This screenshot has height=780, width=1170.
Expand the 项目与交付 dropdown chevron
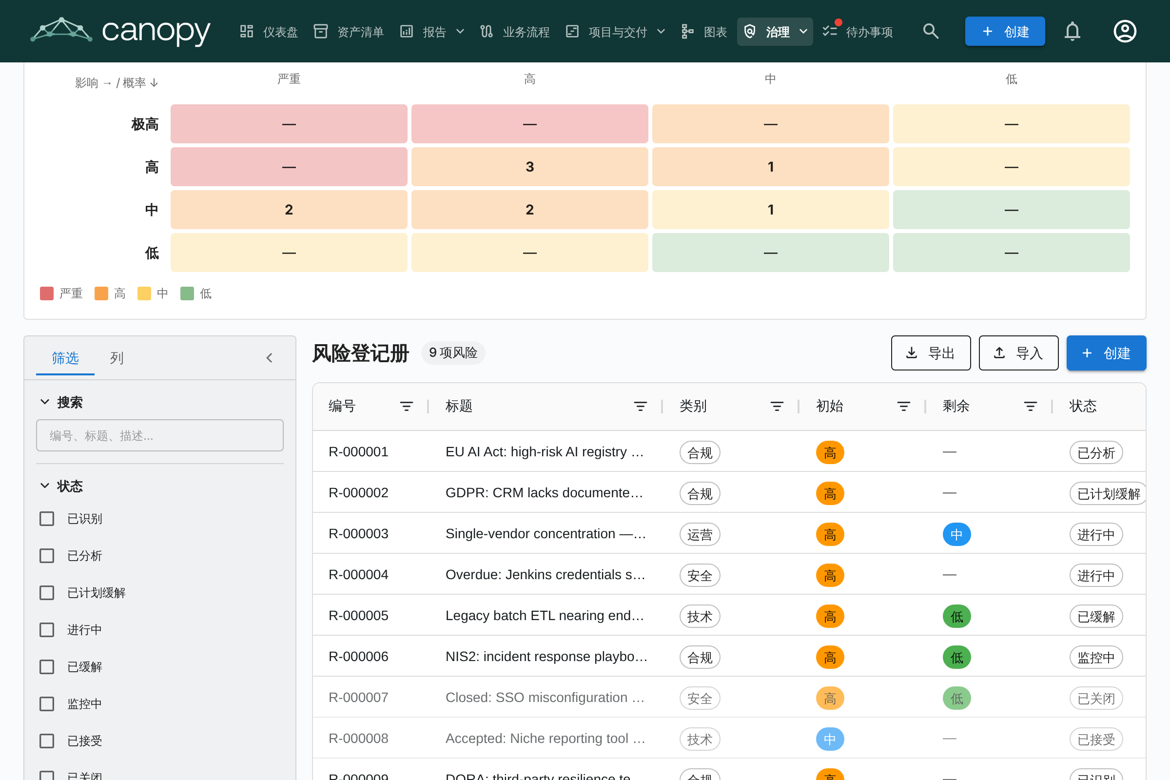pyautogui.click(x=661, y=31)
